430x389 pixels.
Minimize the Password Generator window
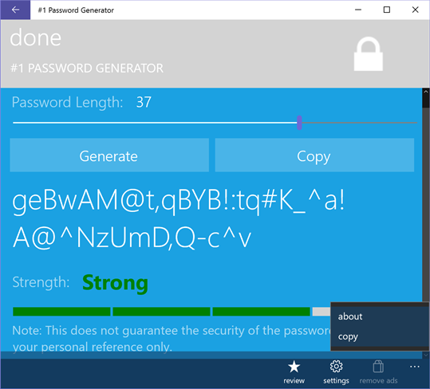click(358, 10)
